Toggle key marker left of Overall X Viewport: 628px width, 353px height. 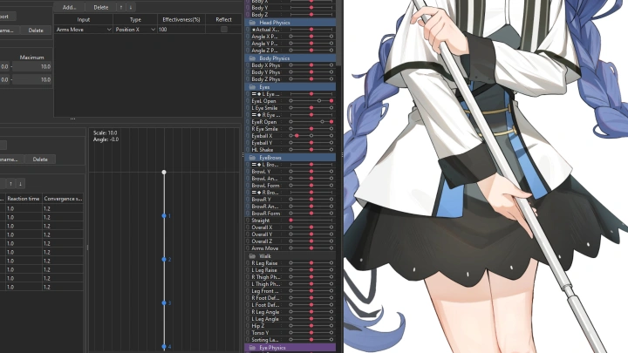coord(248,227)
